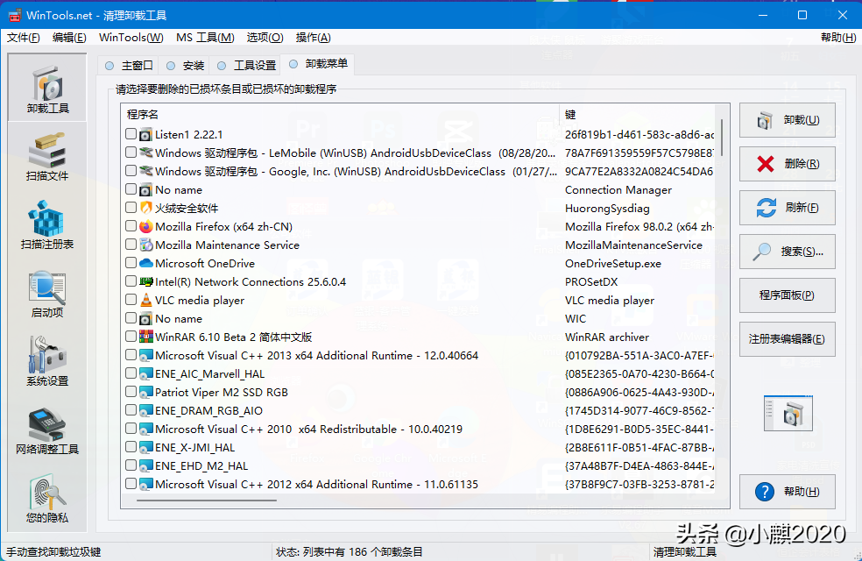Click the 帮助(H) button with question icon
Image resolution: width=862 pixels, height=561 pixels.
pyautogui.click(x=788, y=491)
